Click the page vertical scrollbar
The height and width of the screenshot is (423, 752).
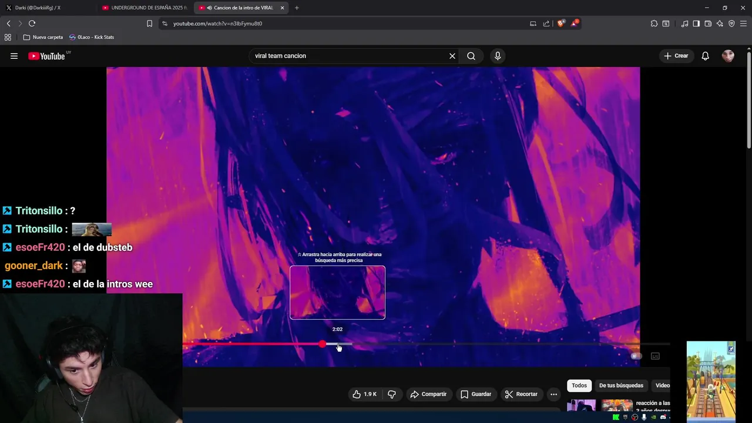point(749,100)
